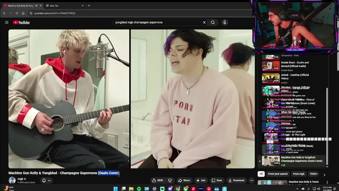The width and height of the screenshot is (339, 191).
Task: Go back in browser history
Action: (4, 13)
